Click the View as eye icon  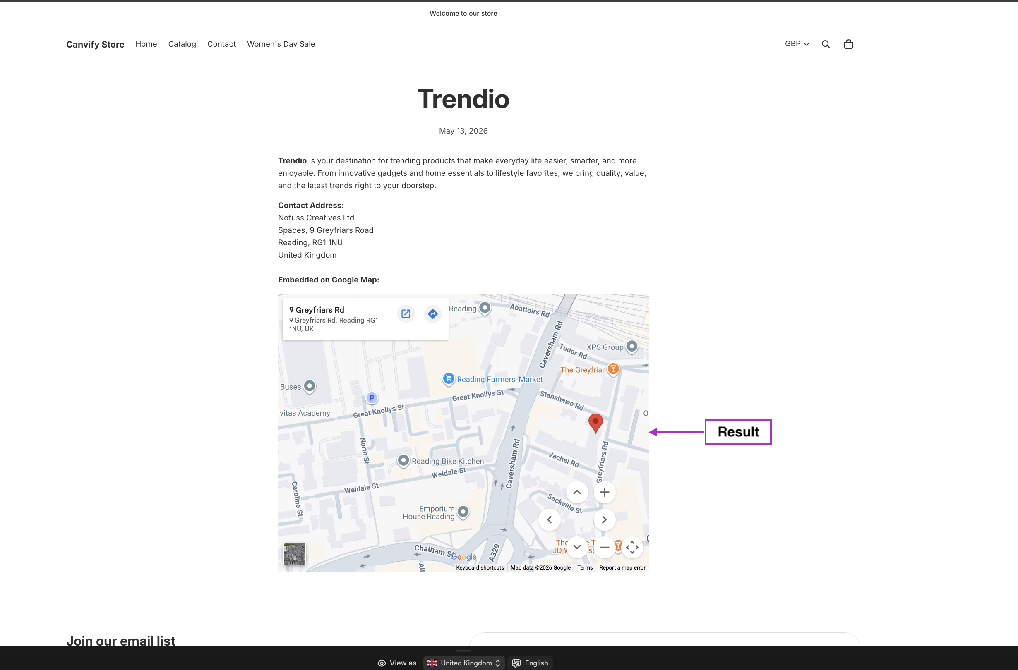[382, 663]
